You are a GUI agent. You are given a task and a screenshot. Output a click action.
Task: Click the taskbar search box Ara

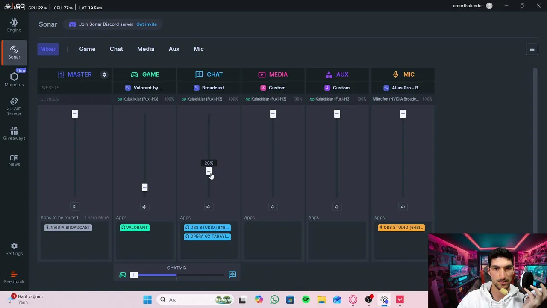[196, 300]
